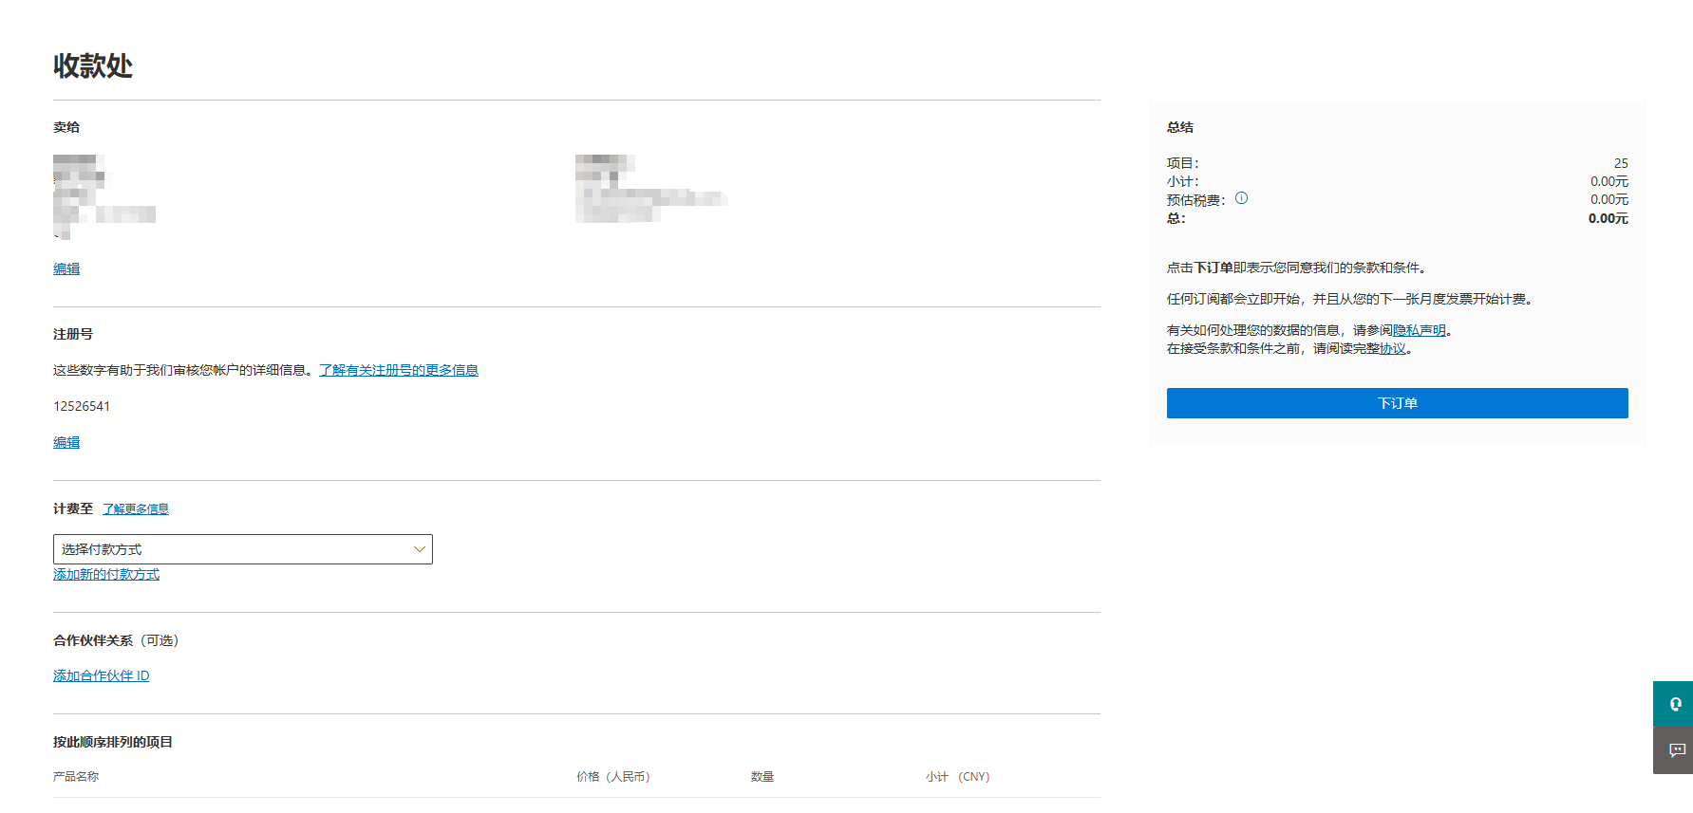Click info icon beside 预估税费

coord(1241,198)
